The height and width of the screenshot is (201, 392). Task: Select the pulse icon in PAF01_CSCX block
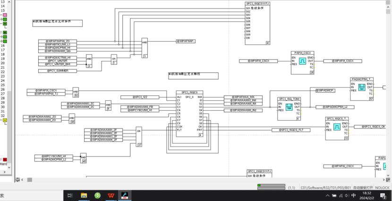click(x=302, y=61)
